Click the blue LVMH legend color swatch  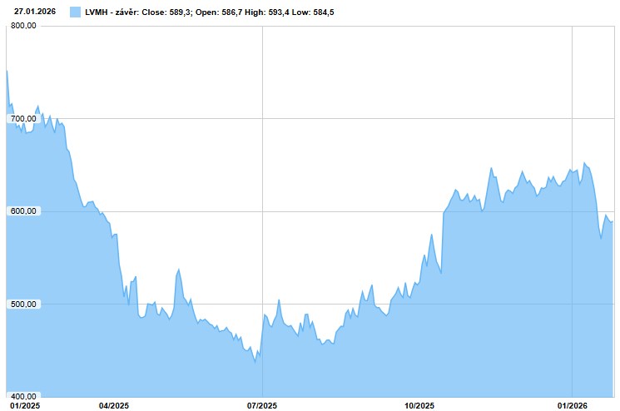[76, 12]
